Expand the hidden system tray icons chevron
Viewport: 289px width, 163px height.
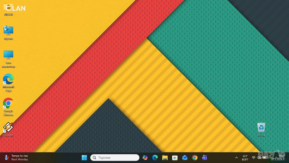coord(237,158)
